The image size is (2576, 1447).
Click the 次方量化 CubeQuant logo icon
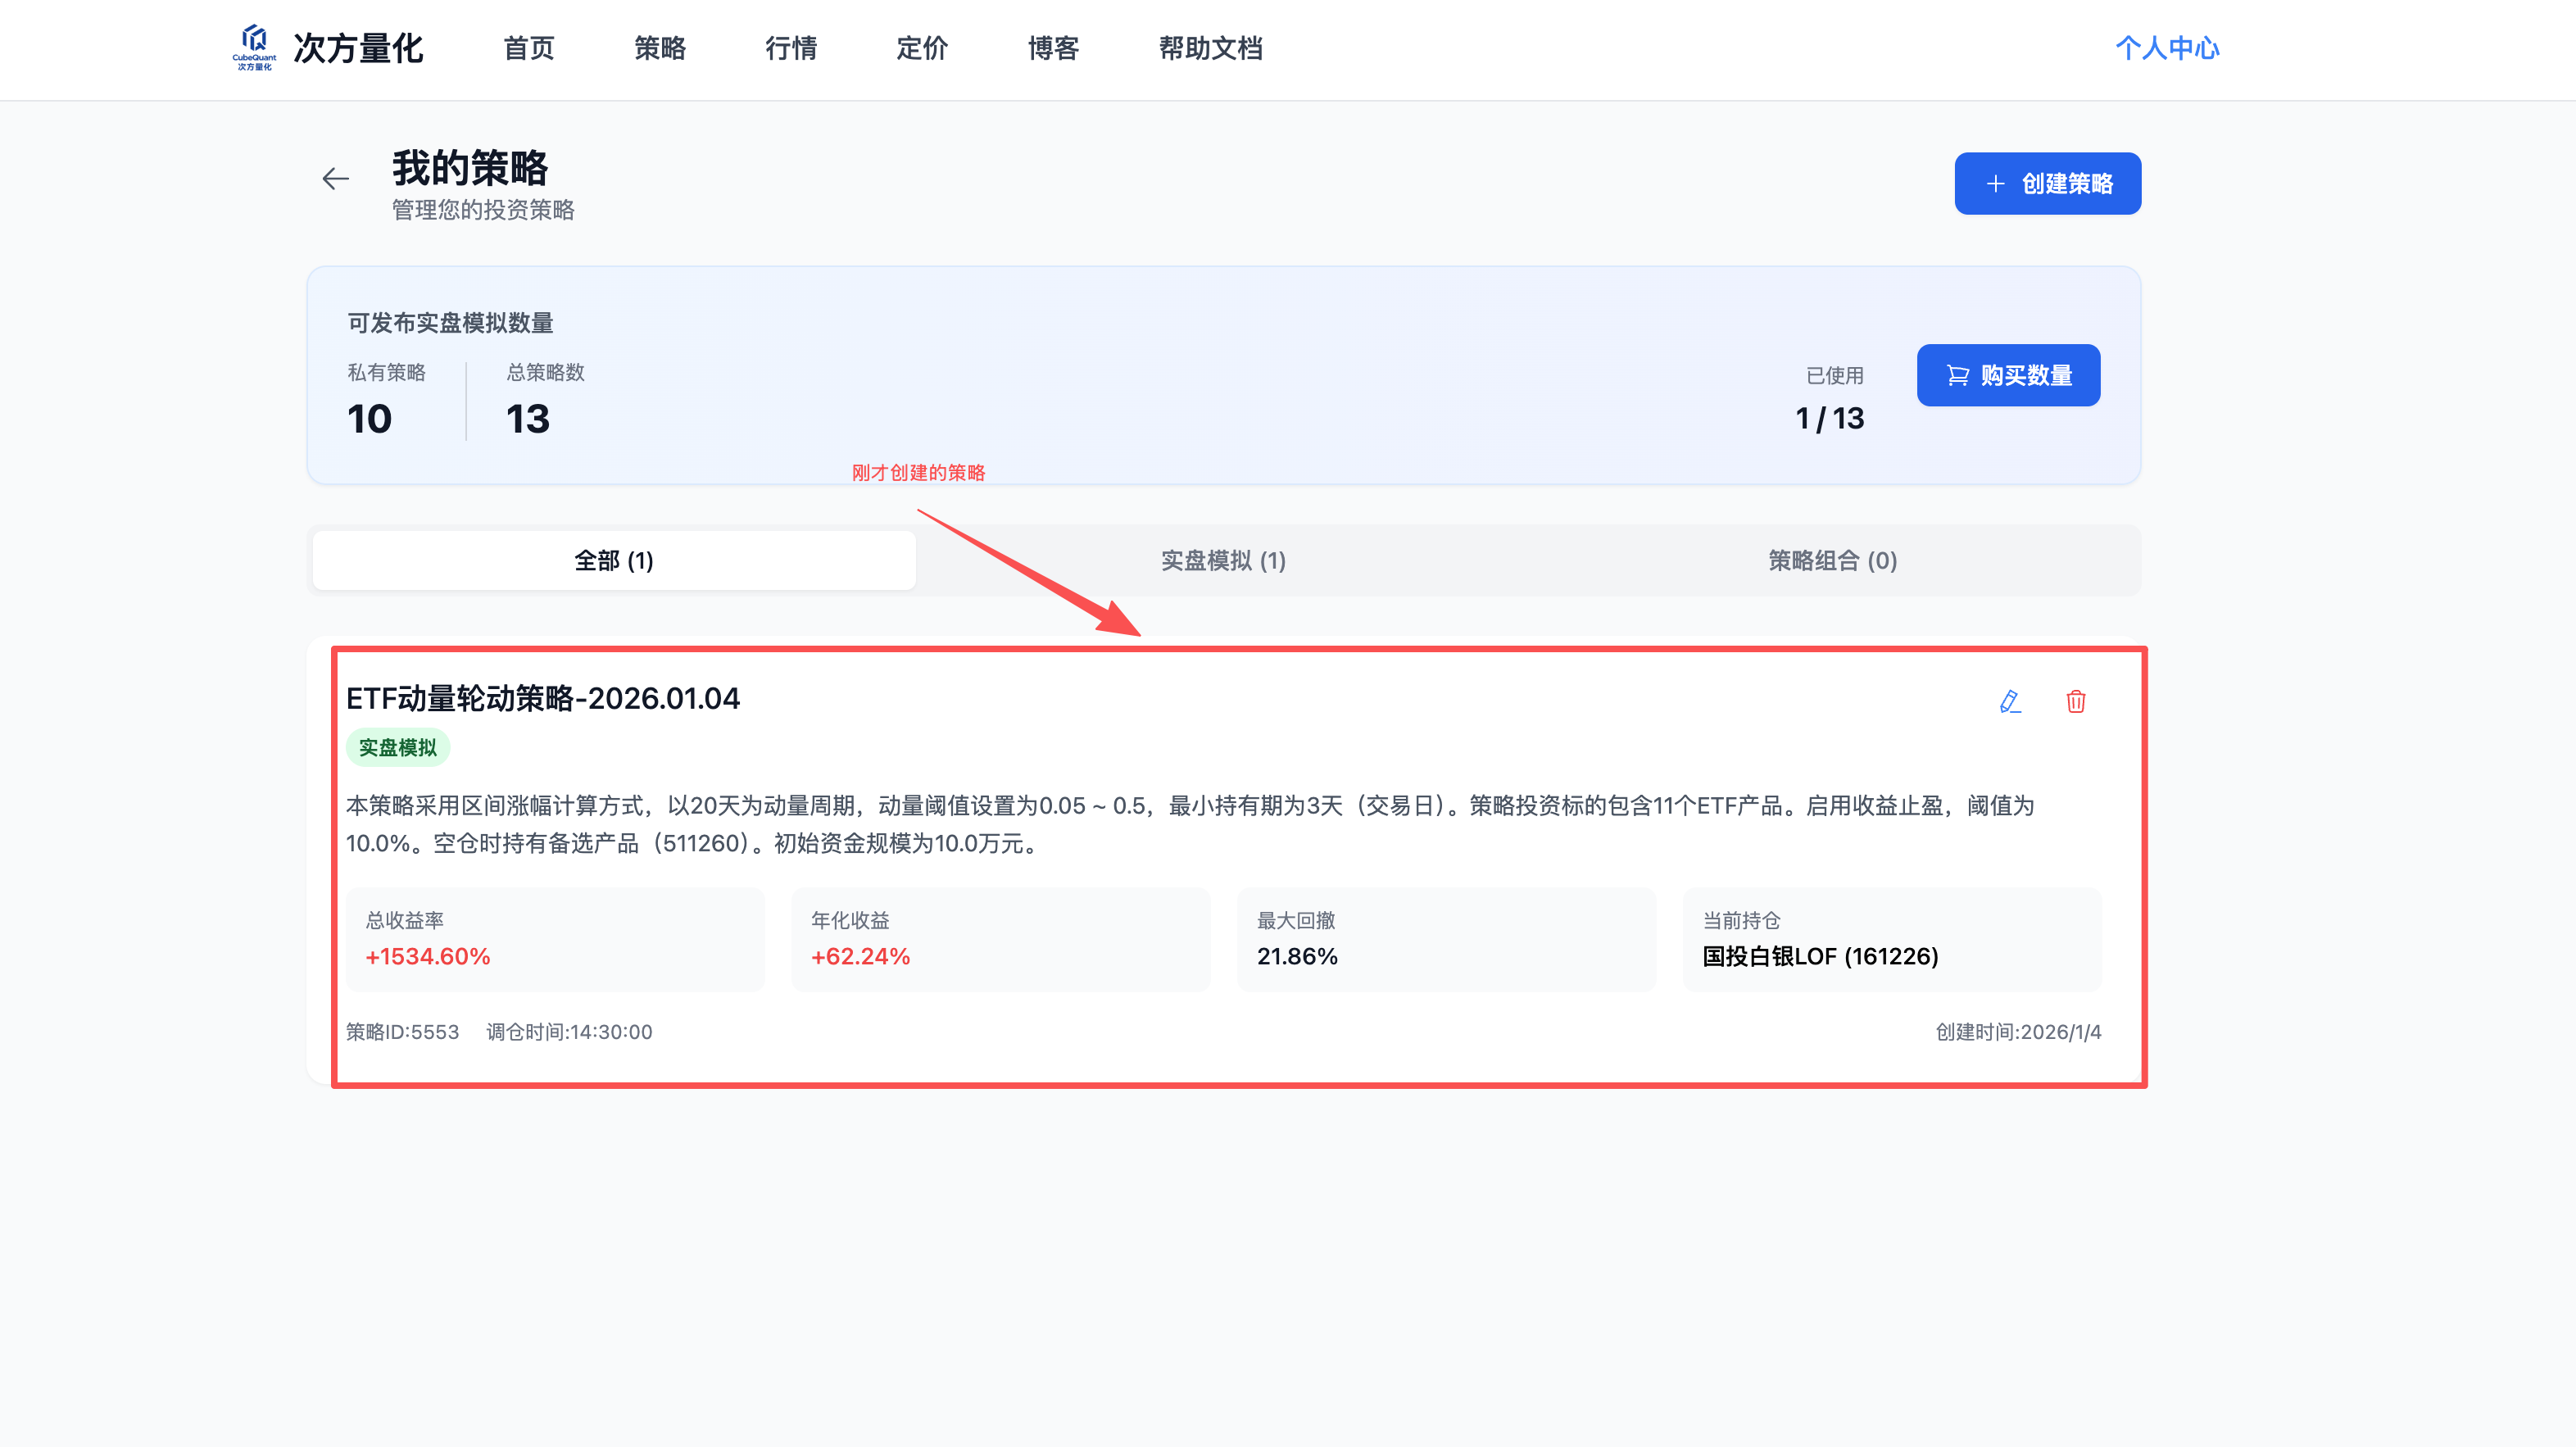pos(254,46)
